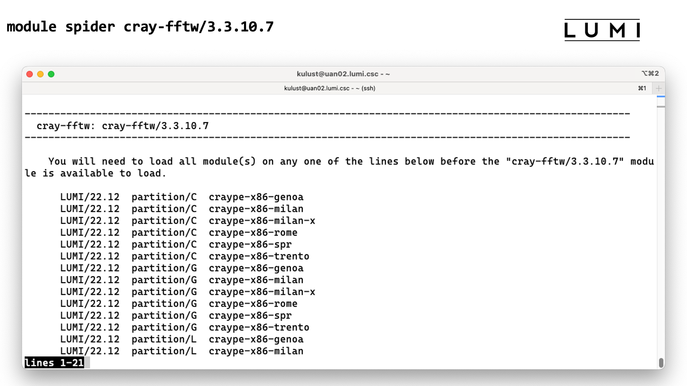Click the 'cray-fftw: cray-fftw/3.3.10.7' heading line
The image size is (687, 386).
(x=122, y=126)
